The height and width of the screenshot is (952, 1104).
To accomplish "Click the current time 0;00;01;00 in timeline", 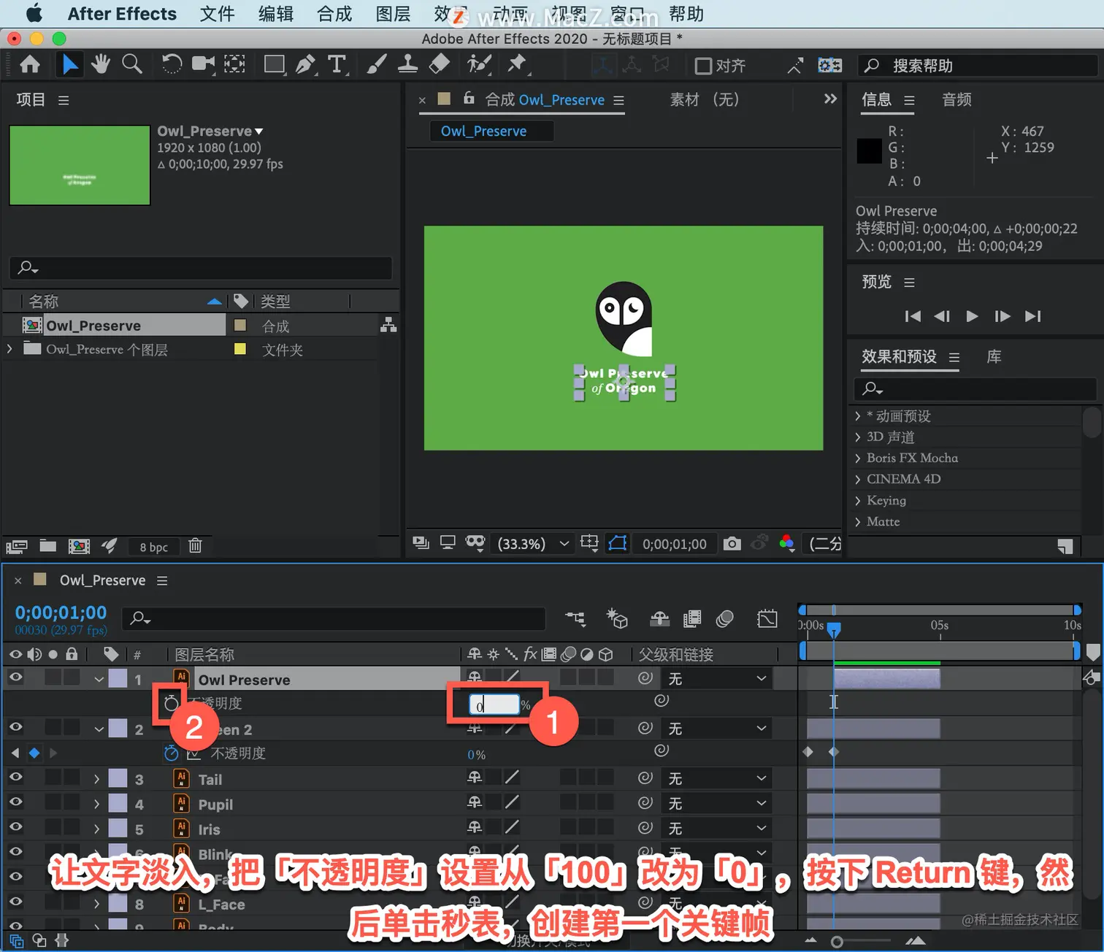I will (61, 613).
